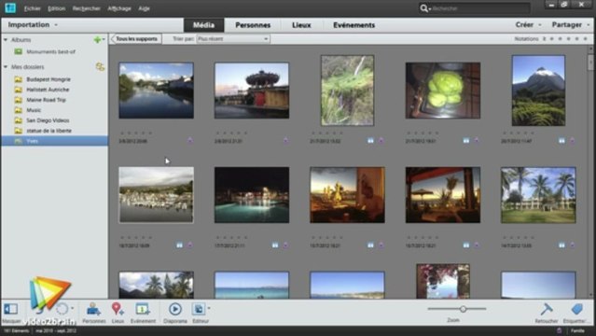Click the Organizer app logo icon
This screenshot has width=596, height=336.
(10, 7)
